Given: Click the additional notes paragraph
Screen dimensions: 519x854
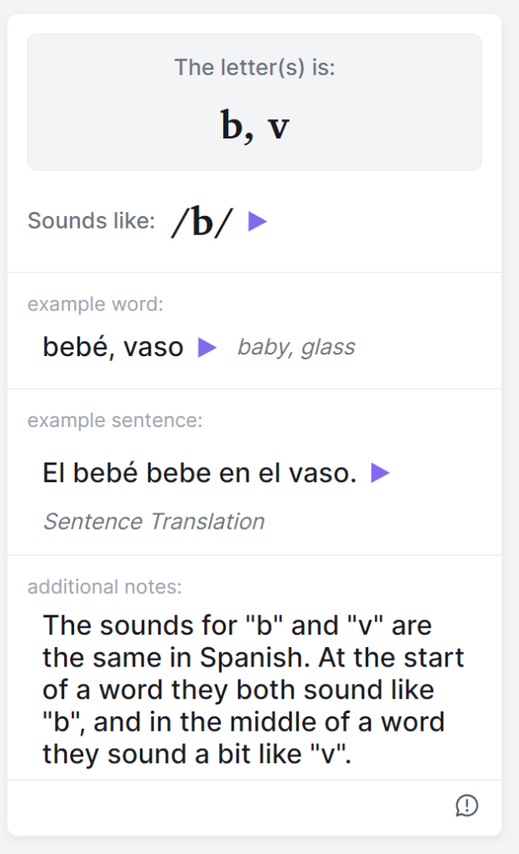Looking at the screenshot, I should click(x=253, y=690).
